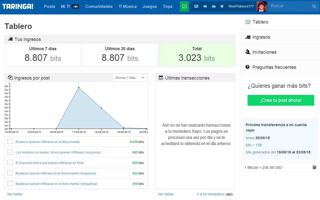Check the box for 'Los bosteros no bastan' post
The width and height of the screenshot is (320, 200).
pos(10,152)
